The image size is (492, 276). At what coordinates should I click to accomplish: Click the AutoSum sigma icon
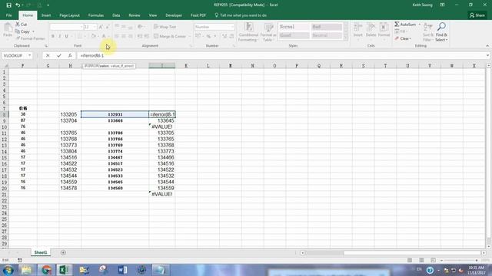tap(397, 24)
